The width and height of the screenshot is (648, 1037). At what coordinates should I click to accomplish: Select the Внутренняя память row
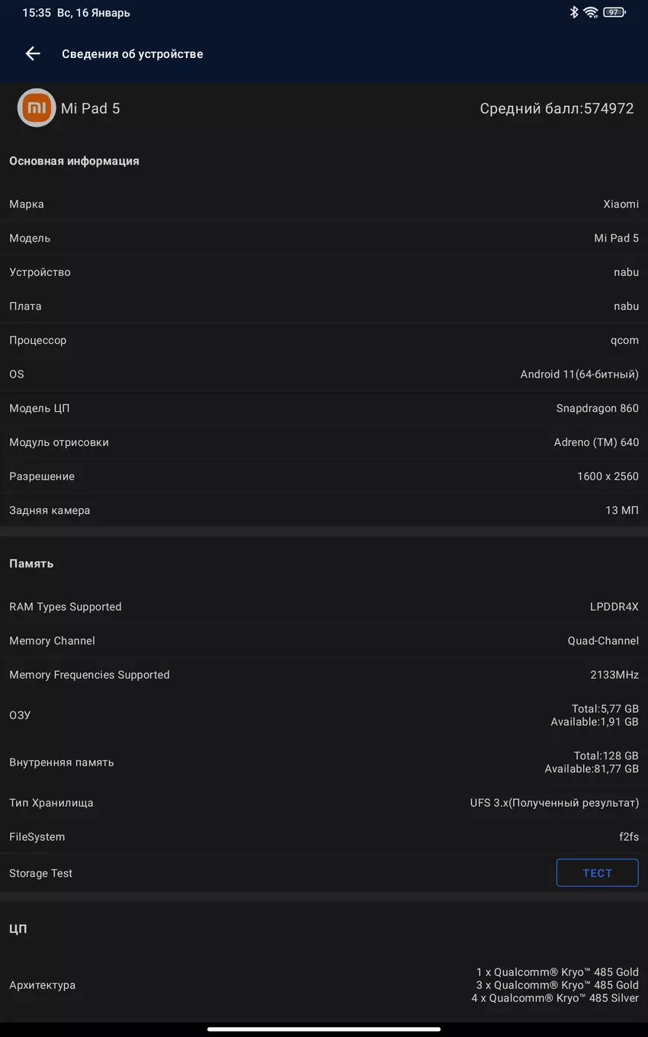tap(324, 762)
